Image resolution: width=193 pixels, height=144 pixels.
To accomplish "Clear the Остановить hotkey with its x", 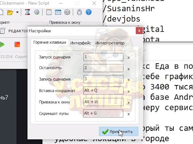I will (128, 69).
